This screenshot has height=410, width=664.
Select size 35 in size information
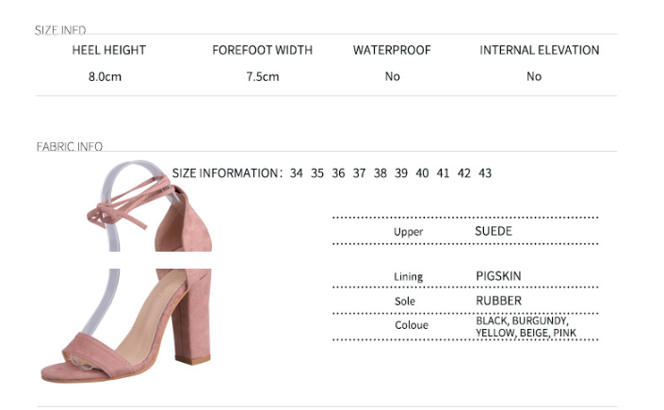[317, 173]
